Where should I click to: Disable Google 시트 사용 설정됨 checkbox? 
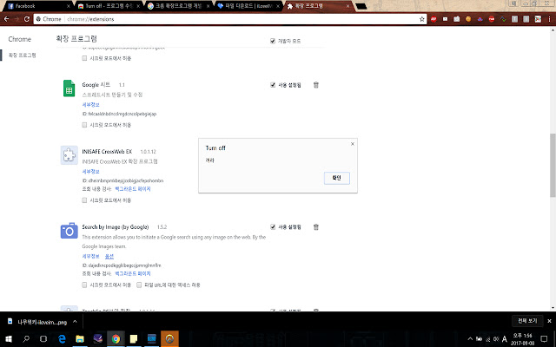(273, 85)
